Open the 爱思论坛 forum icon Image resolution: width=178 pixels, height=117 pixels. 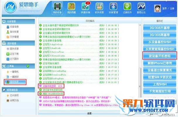[141, 8]
